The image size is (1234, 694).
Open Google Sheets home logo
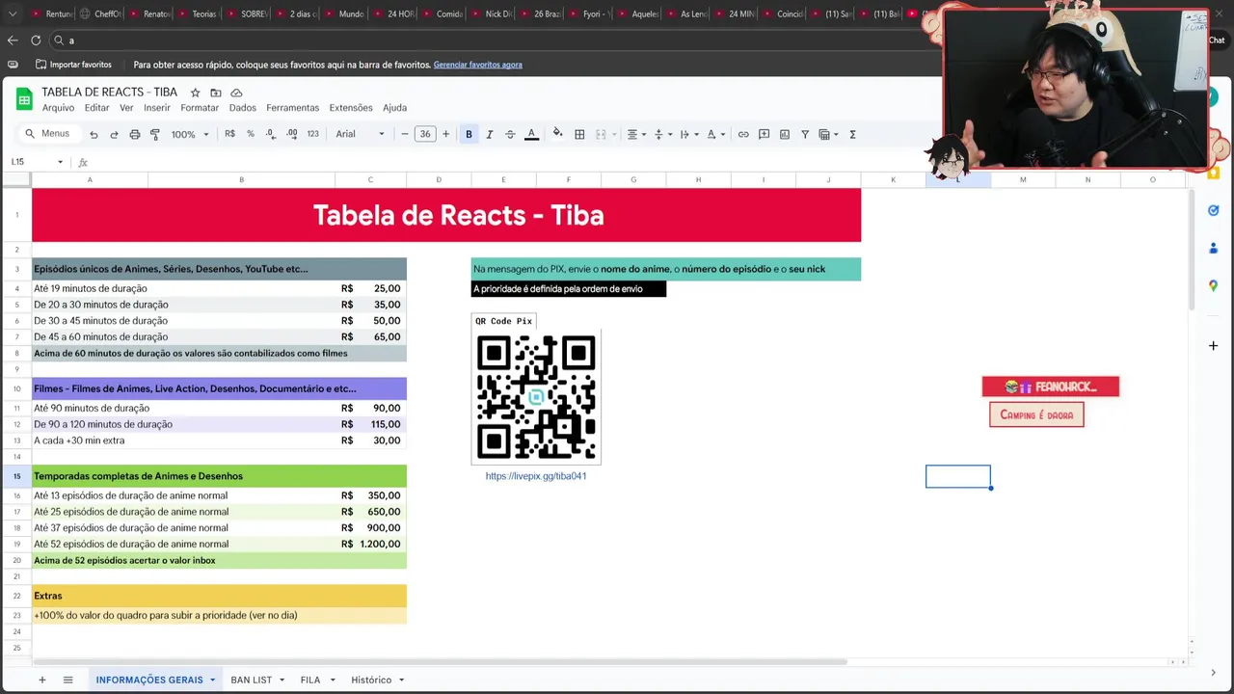[x=22, y=99]
